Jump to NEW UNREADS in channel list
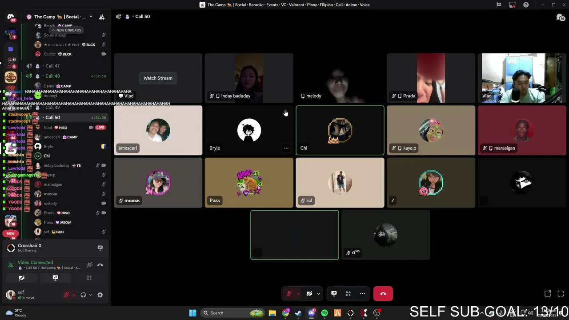 67,30
